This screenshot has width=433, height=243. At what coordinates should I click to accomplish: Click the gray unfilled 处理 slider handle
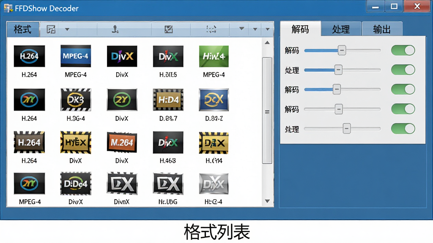coord(347,129)
